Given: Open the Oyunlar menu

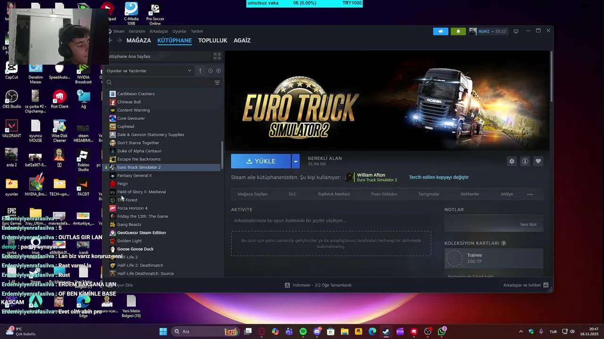Looking at the screenshot, I should [179, 32].
